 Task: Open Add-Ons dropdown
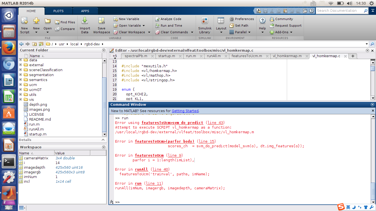pos(291,32)
